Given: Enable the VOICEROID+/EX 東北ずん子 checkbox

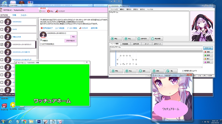Looking at the screenshot, I should tap(2, 60).
